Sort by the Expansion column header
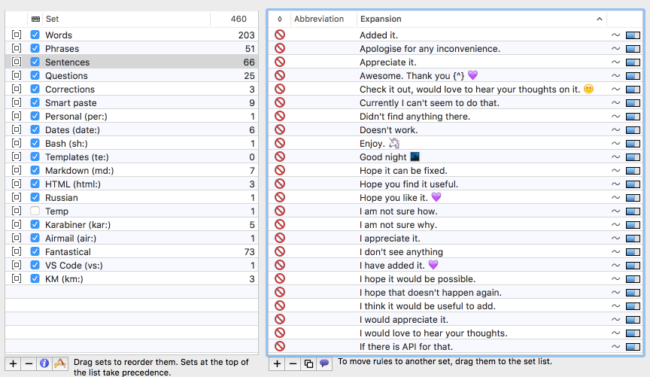Image resolution: width=650 pixels, height=377 pixels. pos(481,19)
